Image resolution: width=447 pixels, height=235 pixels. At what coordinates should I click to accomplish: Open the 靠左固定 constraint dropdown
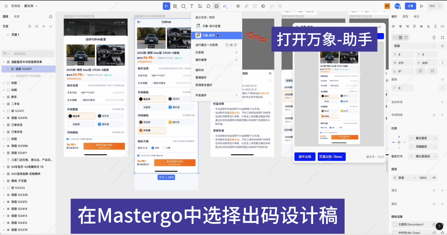423,138
